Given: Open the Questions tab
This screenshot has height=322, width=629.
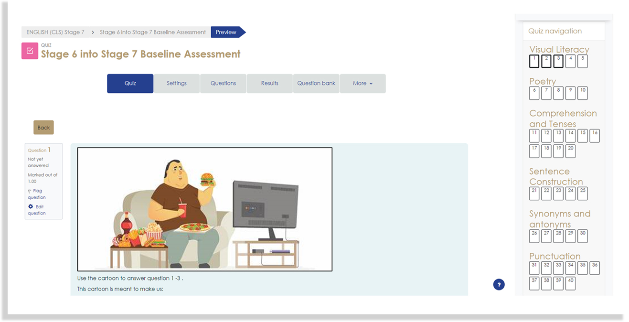Looking at the screenshot, I should (223, 84).
